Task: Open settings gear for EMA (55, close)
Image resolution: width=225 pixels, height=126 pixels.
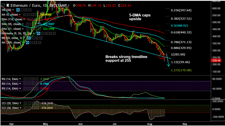Action: [32, 24]
